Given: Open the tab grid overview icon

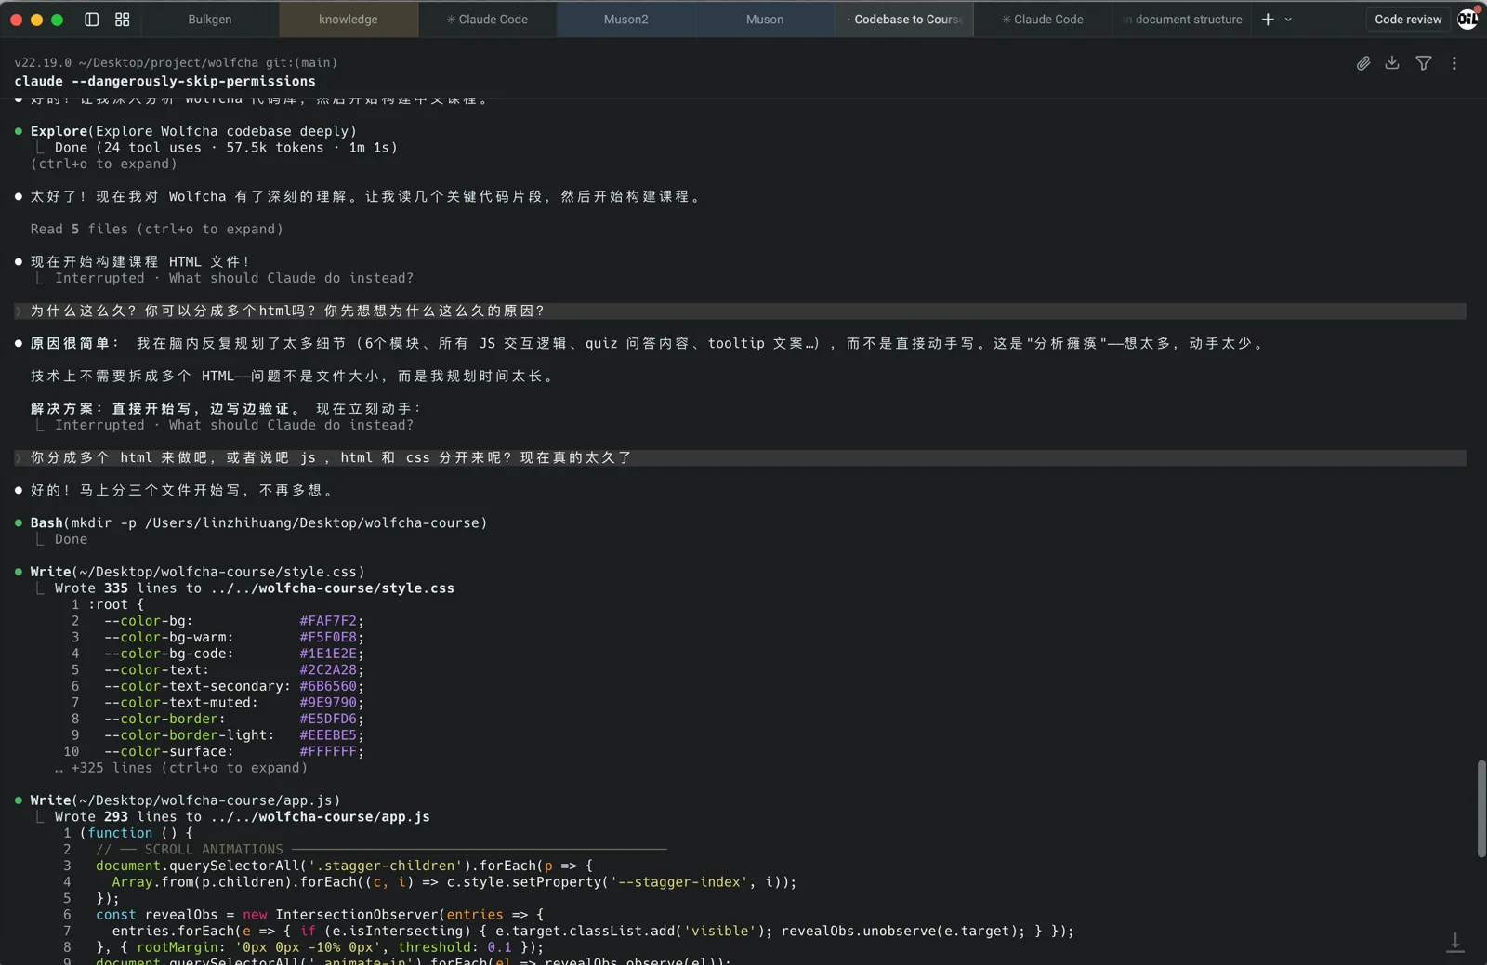Looking at the screenshot, I should [123, 20].
